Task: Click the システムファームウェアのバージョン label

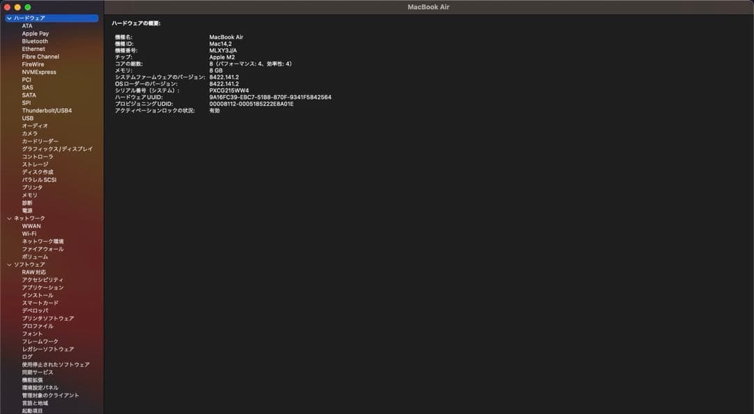Action: coord(160,77)
